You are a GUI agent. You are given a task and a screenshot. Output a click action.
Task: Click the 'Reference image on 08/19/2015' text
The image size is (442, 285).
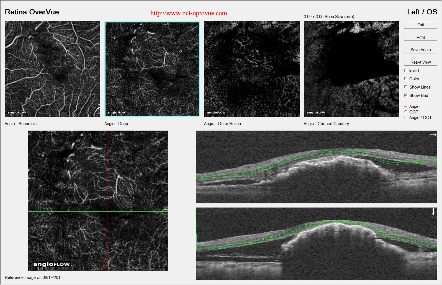pos(34,278)
